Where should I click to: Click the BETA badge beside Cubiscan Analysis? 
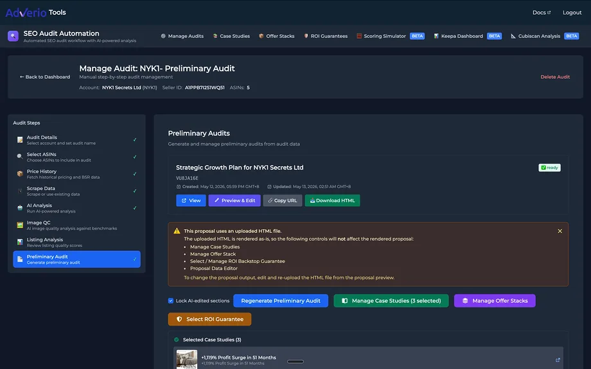point(571,36)
